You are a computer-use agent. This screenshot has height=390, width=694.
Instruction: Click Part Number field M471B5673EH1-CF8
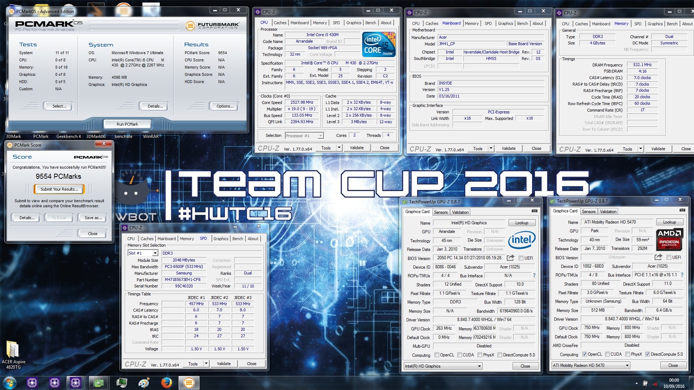click(184, 279)
